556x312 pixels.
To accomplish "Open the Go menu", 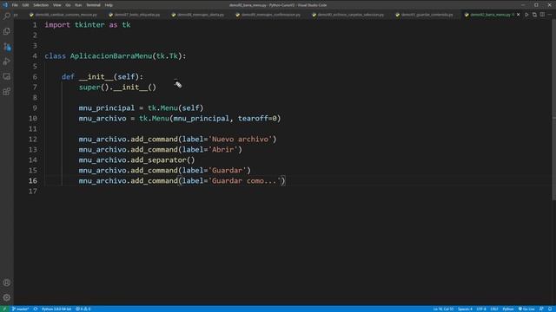I will [x=68, y=5].
